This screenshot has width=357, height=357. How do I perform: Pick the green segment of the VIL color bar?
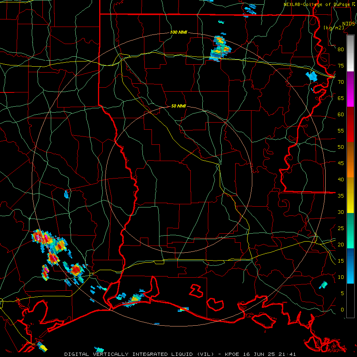click(350, 230)
